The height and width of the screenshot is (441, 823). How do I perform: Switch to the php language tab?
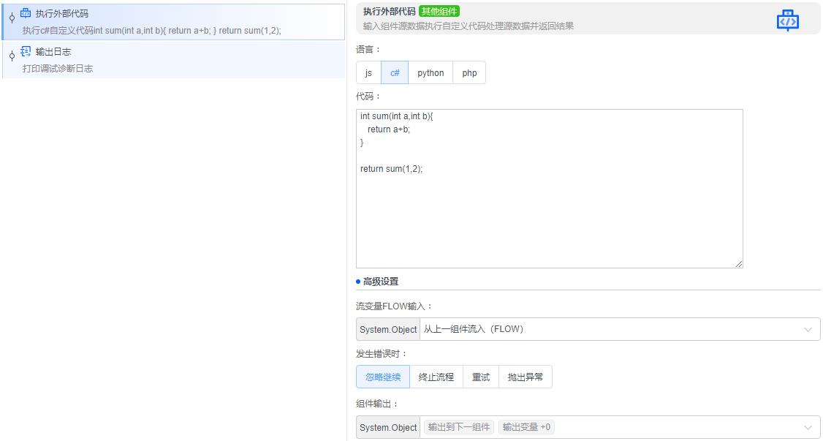tap(469, 72)
